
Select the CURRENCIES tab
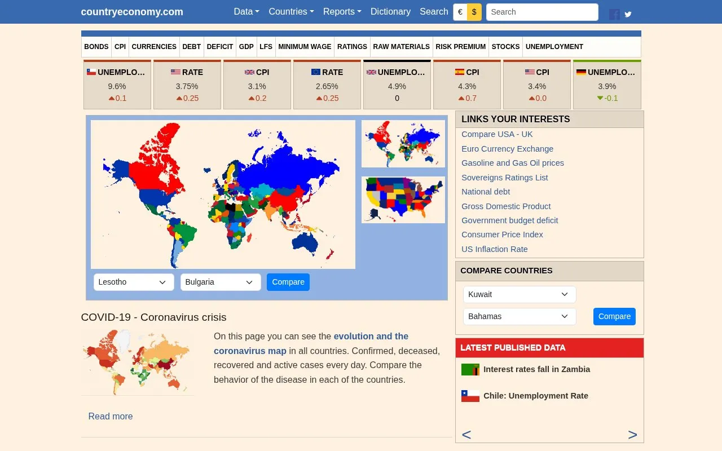click(x=154, y=47)
